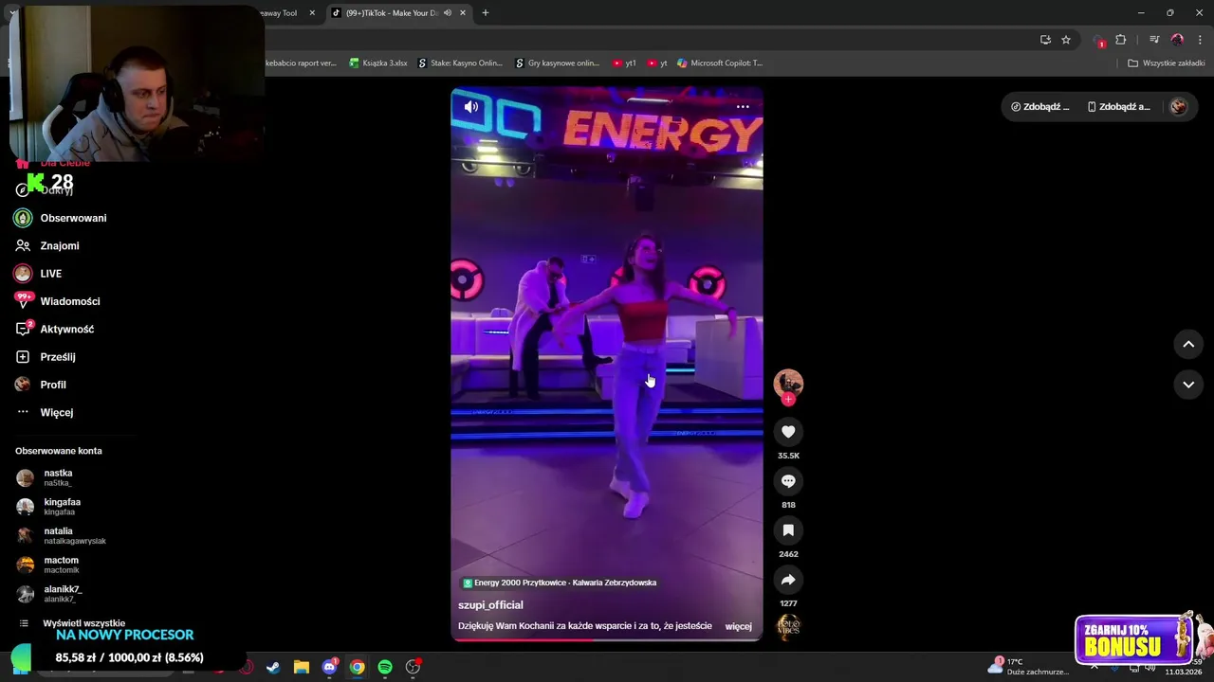Image resolution: width=1214 pixels, height=682 pixels.
Task: Open Discord from the taskbar
Action: [x=329, y=668]
